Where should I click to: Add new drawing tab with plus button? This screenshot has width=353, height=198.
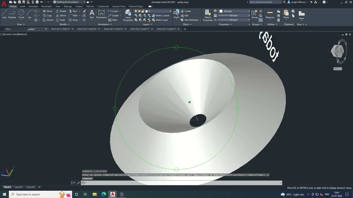[x=185, y=29]
